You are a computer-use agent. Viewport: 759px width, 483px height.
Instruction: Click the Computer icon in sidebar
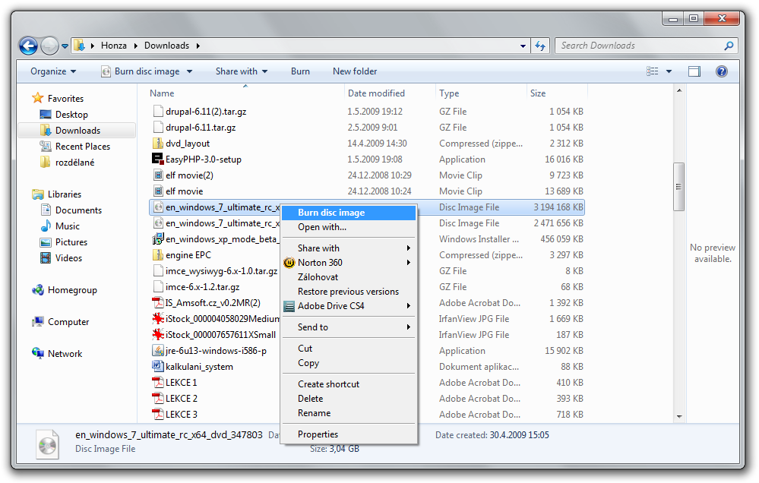(38, 322)
